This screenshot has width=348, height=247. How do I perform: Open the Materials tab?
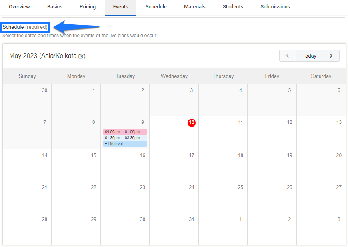tap(195, 7)
